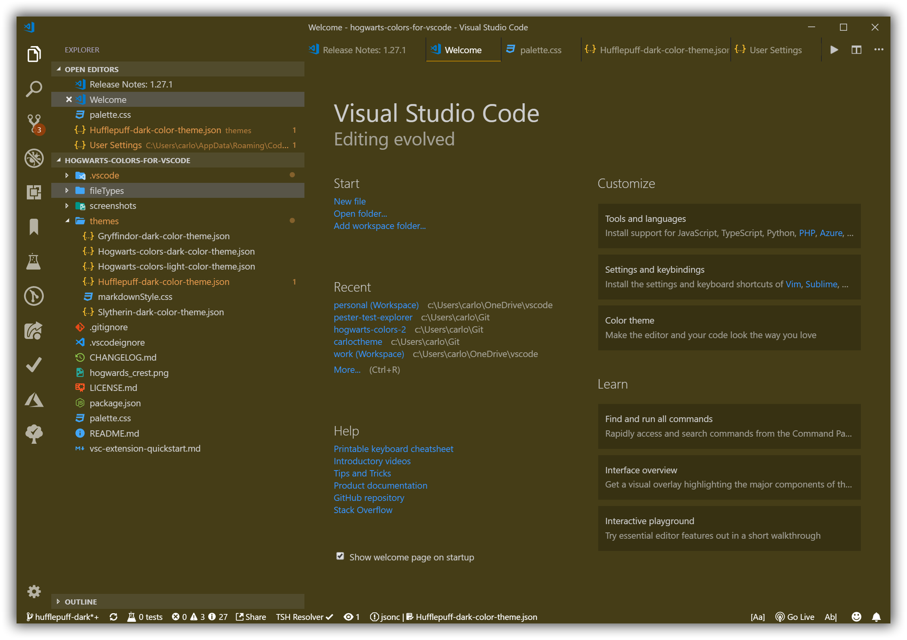Open Source Control view with badge
The image size is (907, 640).
pos(34,123)
